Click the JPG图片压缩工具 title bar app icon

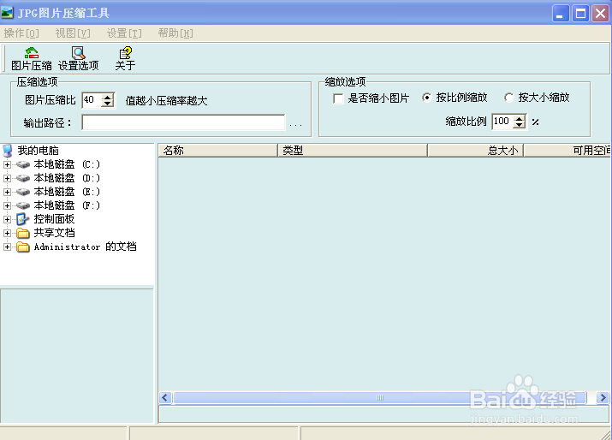7,13
